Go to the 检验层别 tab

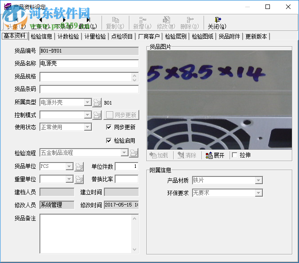tap(175, 36)
